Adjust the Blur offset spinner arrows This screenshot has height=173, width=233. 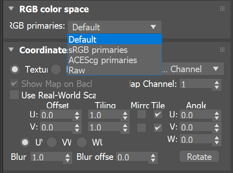click(x=153, y=157)
